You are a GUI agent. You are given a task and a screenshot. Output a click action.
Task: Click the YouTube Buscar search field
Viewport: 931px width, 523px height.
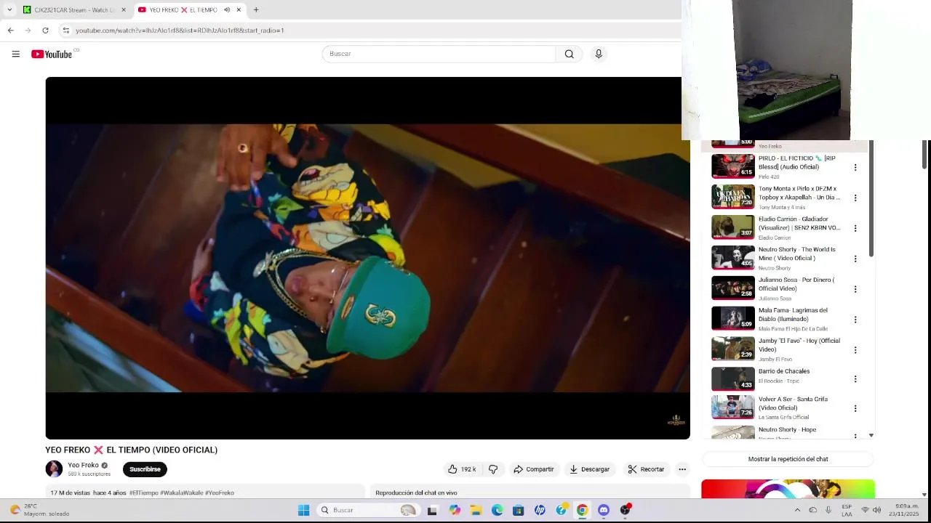439,54
